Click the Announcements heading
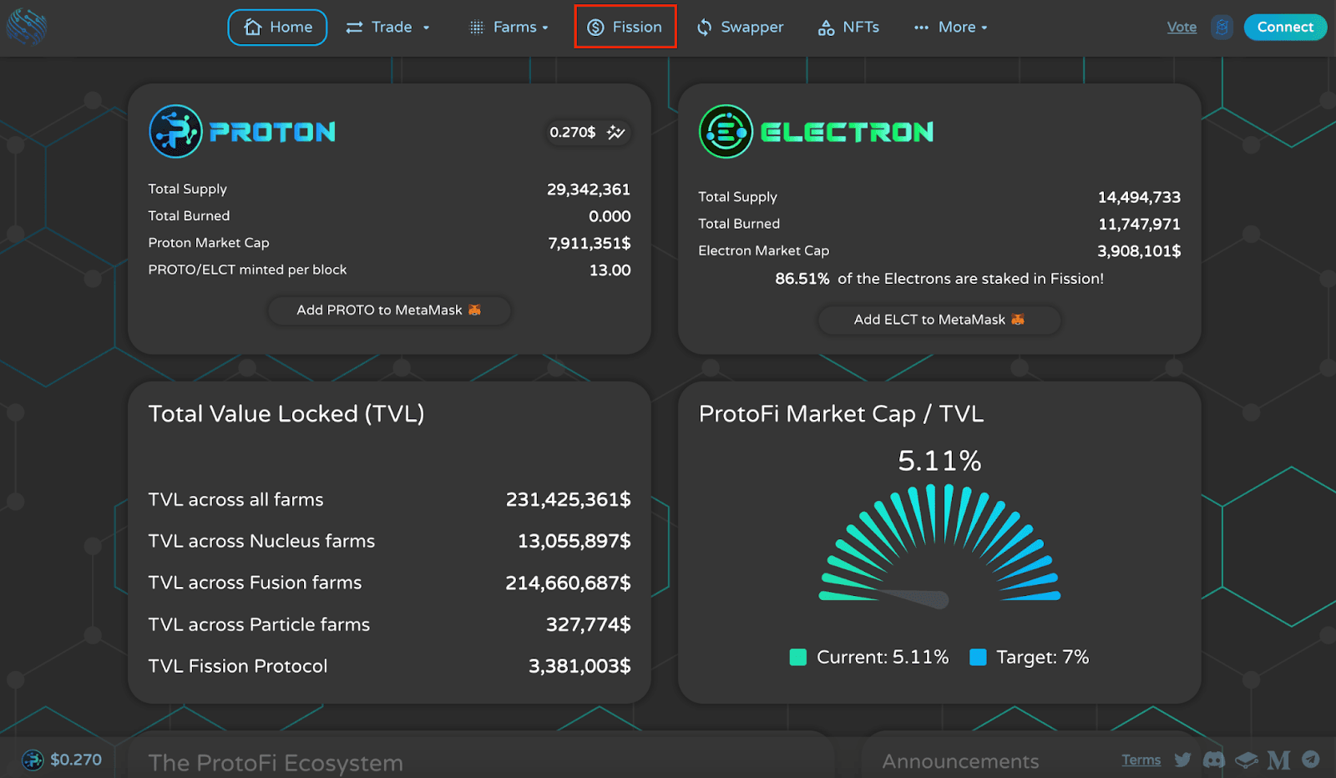 (x=960, y=761)
